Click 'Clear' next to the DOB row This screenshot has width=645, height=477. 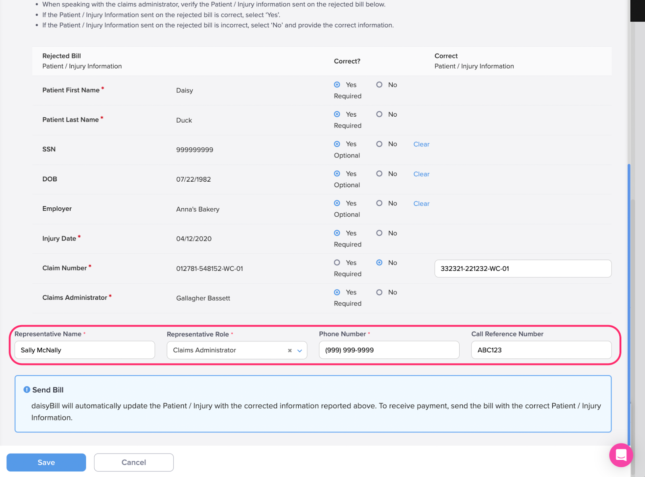421,174
